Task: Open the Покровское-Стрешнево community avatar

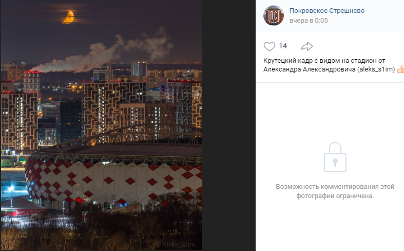Action: [x=274, y=15]
